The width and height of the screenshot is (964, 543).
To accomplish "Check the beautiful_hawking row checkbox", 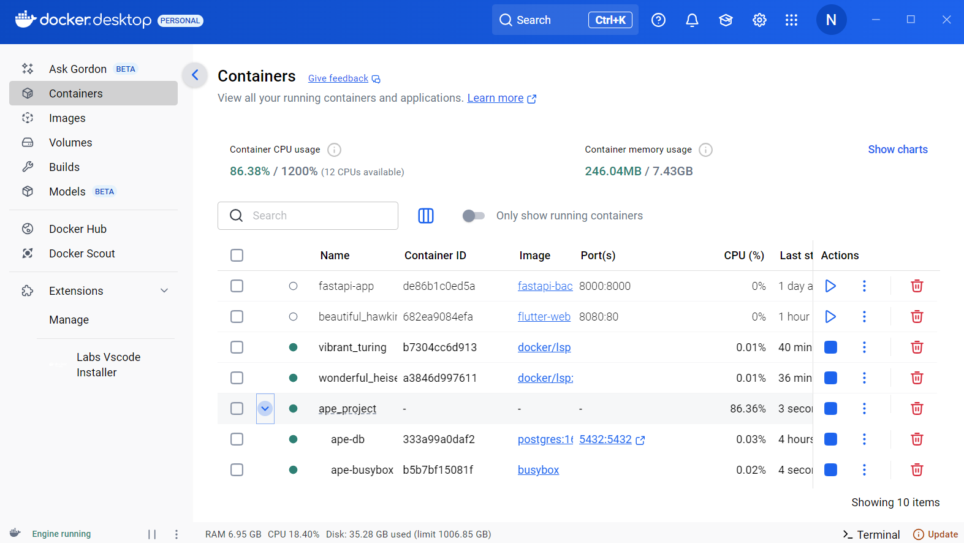I will pos(237,316).
